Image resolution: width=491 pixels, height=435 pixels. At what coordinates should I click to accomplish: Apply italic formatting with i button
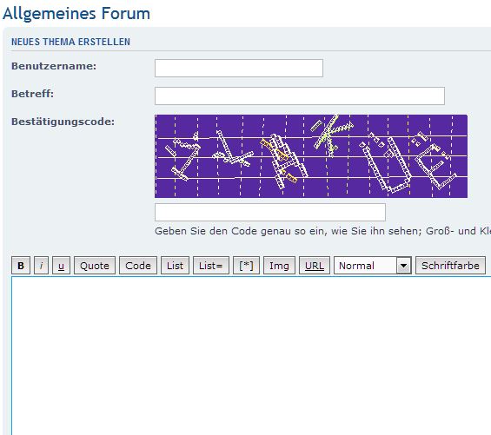(42, 266)
